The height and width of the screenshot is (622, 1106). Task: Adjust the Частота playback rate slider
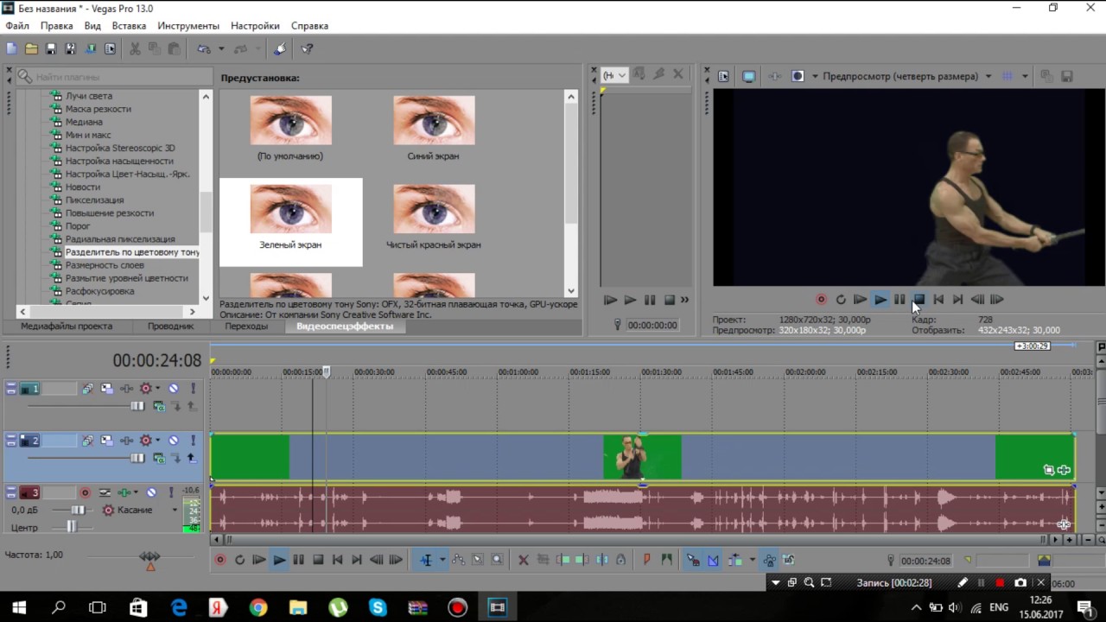point(150,558)
